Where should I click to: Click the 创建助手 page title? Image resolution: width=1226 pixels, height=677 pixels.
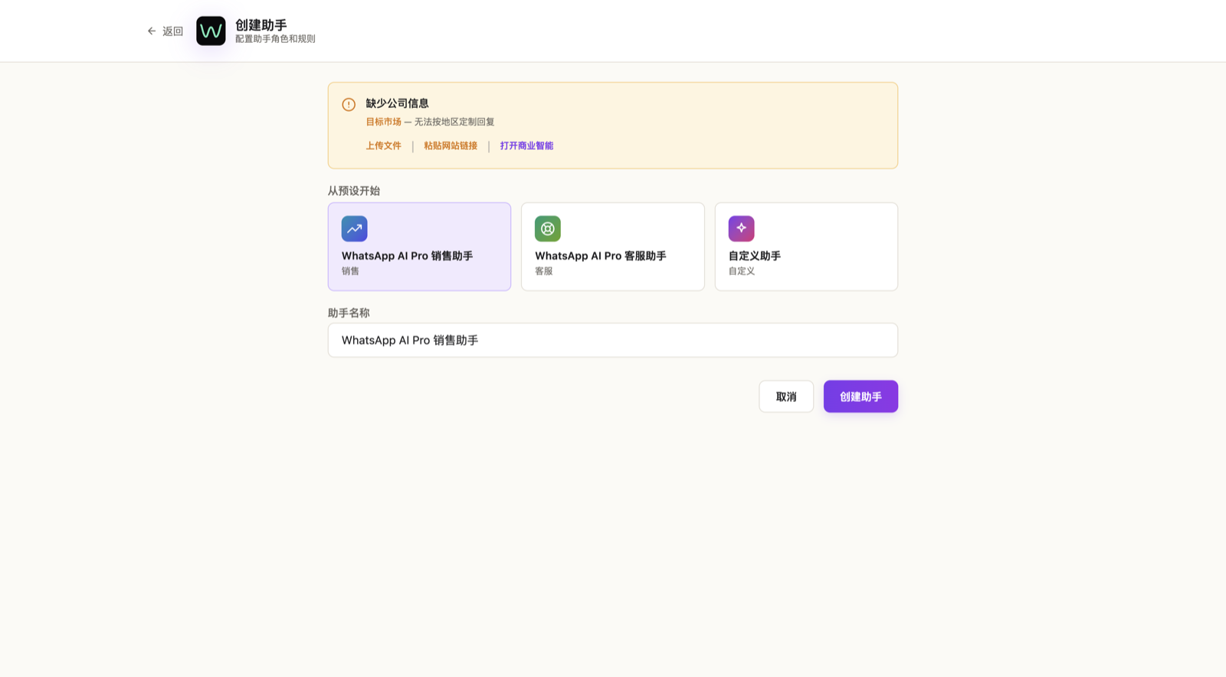point(261,25)
